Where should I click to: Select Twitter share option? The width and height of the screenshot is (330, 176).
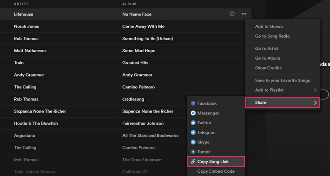click(204, 123)
